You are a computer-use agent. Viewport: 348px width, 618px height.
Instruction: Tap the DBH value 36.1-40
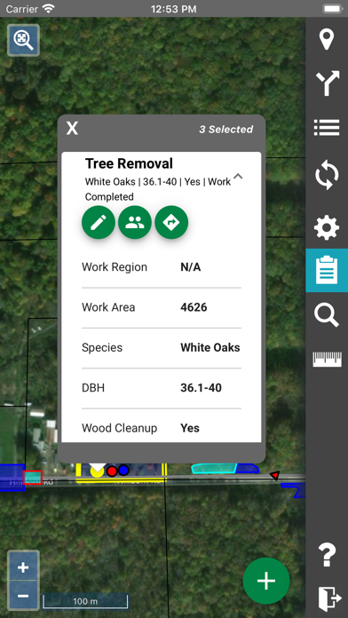[201, 388]
